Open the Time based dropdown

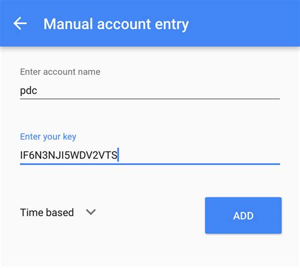(x=58, y=212)
